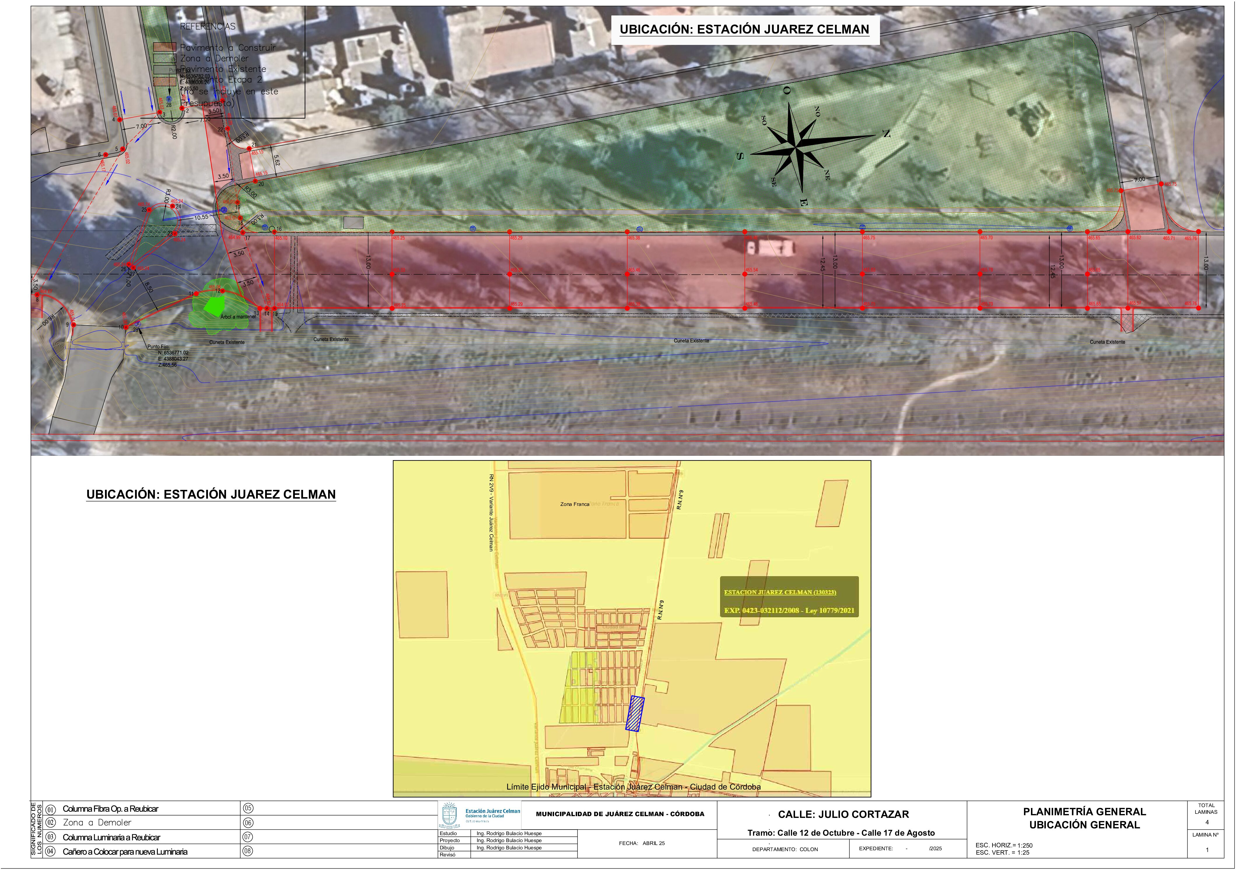This screenshot has height=873, width=1236.
Task: Click 'Tramo: Calle 12 de Octubre - Calle 17 de Agosto'
Action: point(841,833)
